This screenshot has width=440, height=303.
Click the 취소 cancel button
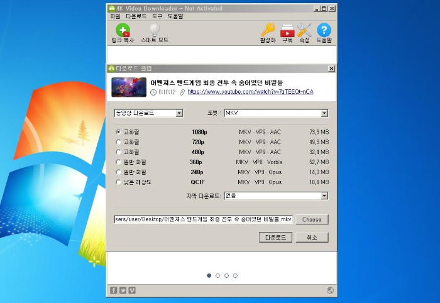312,238
